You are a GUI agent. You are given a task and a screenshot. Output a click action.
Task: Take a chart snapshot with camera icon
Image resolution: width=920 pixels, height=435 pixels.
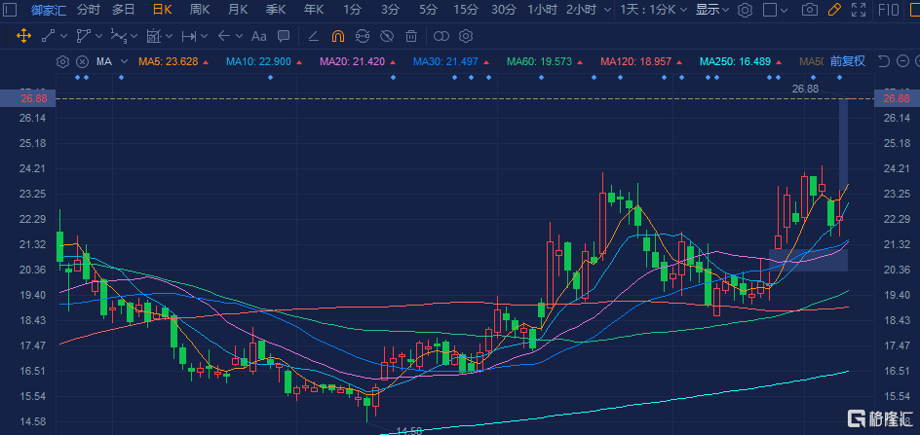click(810, 10)
